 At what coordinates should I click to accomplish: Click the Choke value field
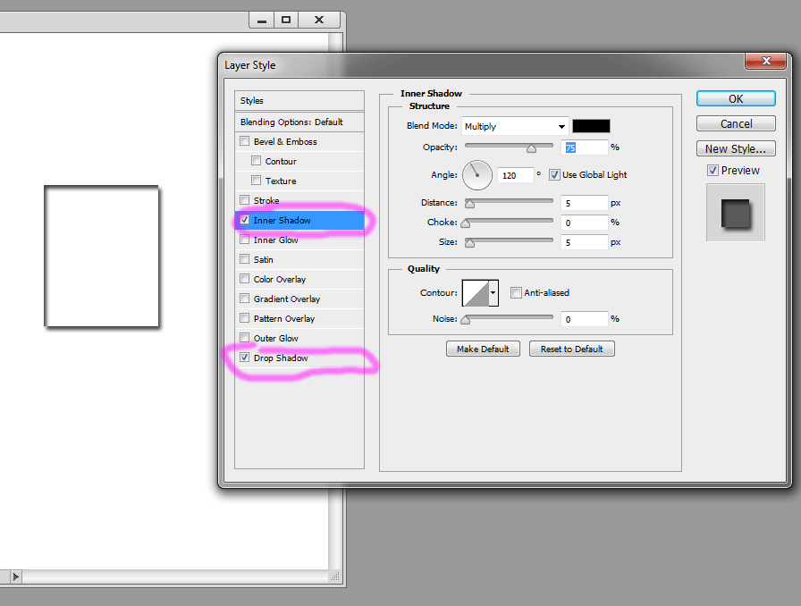pos(585,223)
